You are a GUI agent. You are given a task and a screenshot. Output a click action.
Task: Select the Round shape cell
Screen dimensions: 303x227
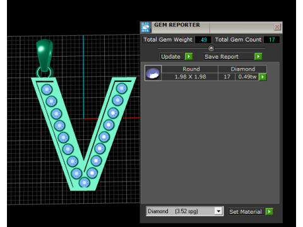tap(190, 69)
